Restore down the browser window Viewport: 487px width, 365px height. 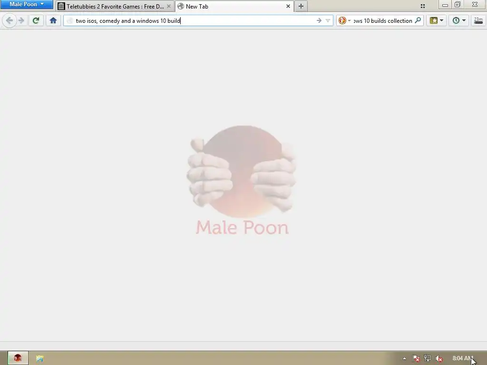pos(457,4)
